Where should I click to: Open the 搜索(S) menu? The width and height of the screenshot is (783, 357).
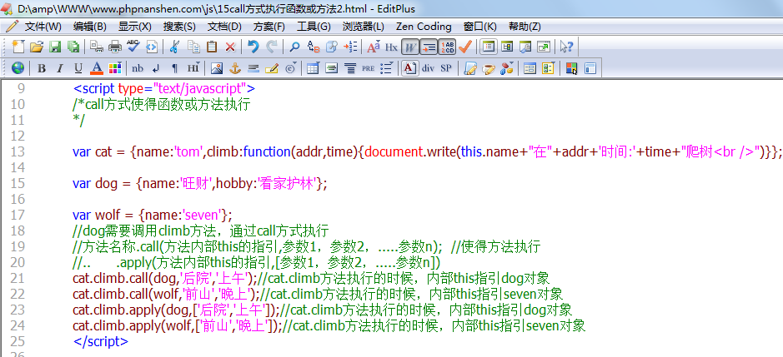point(179,27)
